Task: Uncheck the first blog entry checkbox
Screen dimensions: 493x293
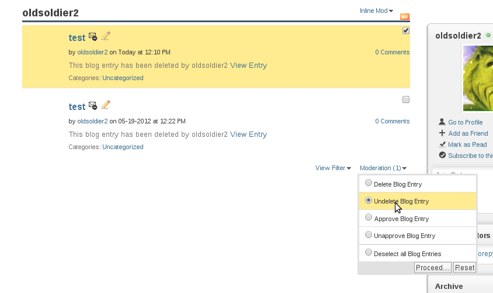Action: [x=406, y=30]
